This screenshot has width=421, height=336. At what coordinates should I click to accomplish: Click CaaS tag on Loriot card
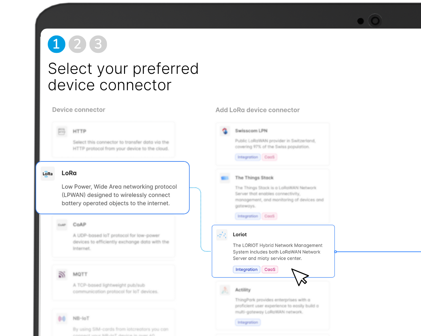pos(270,269)
